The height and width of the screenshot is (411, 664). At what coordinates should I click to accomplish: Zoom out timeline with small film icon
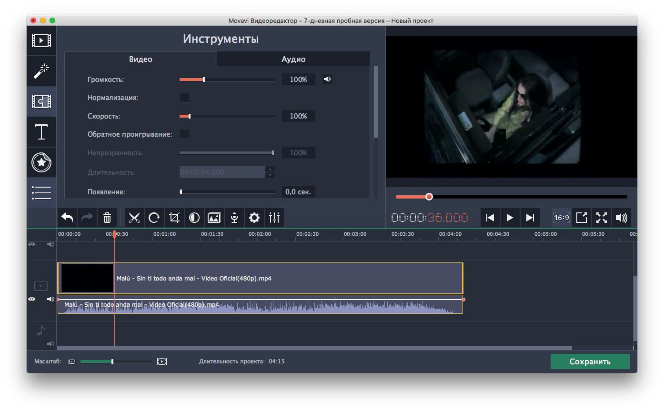(x=72, y=361)
